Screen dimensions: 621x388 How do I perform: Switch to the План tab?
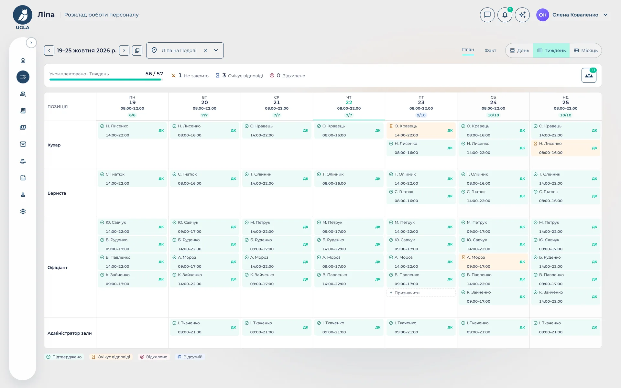point(468,50)
